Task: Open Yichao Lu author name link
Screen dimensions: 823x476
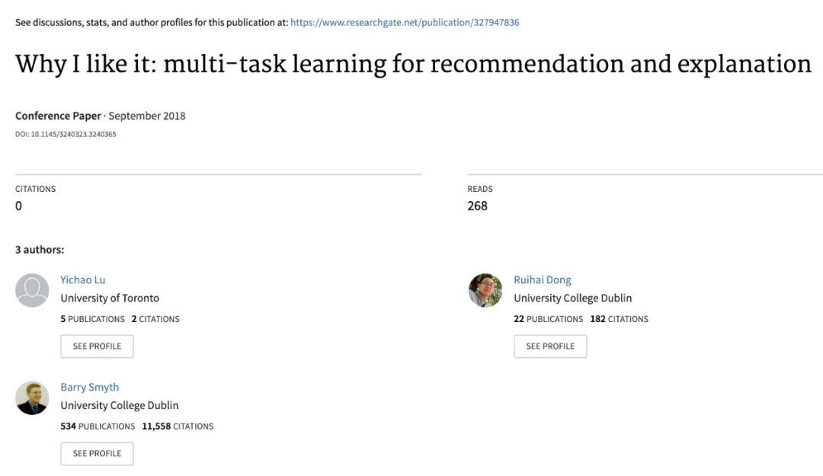Action: [83, 280]
